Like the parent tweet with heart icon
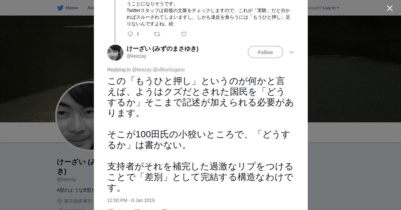Viewport: 401px width, 210px height. click(x=183, y=34)
